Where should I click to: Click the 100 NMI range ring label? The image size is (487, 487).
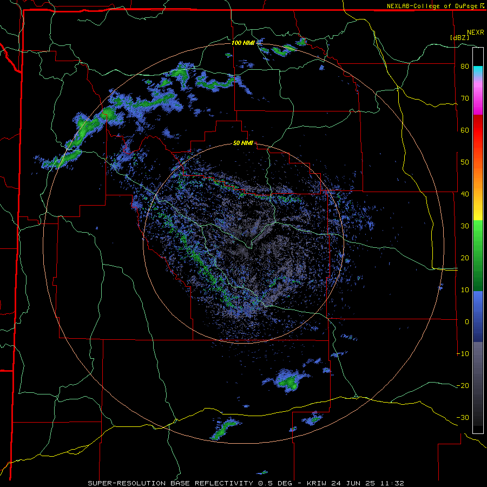[243, 43]
